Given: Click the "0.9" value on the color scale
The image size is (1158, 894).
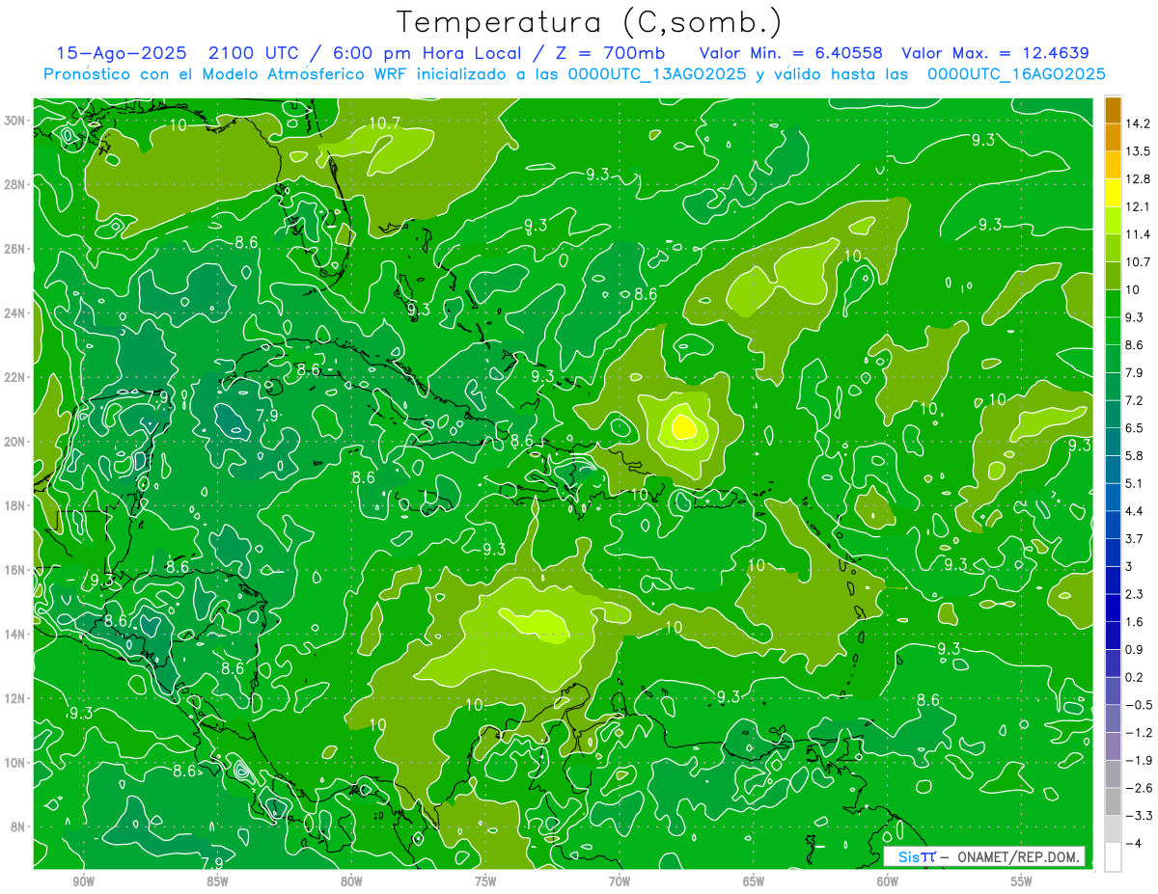Looking at the screenshot, I should (1135, 649).
